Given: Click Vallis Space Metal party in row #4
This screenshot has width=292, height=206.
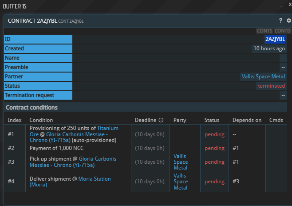Looking at the screenshot, I should click(181, 182).
